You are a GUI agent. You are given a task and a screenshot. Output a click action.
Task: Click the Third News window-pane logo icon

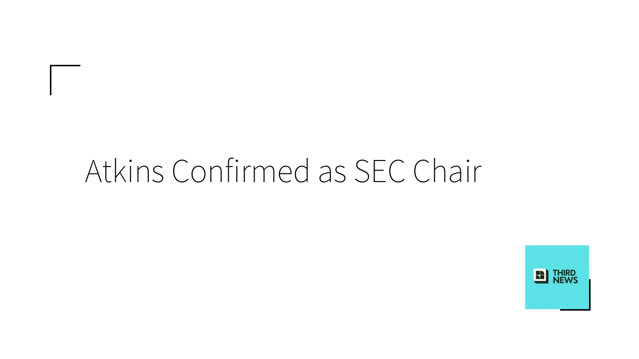541,276
